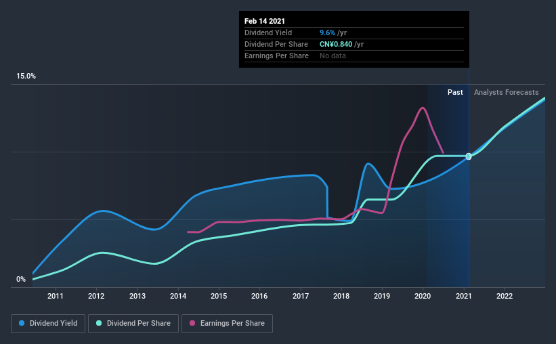The image size is (556, 344).
Task: Click the 2020 x-axis label
Action: (423, 296)
